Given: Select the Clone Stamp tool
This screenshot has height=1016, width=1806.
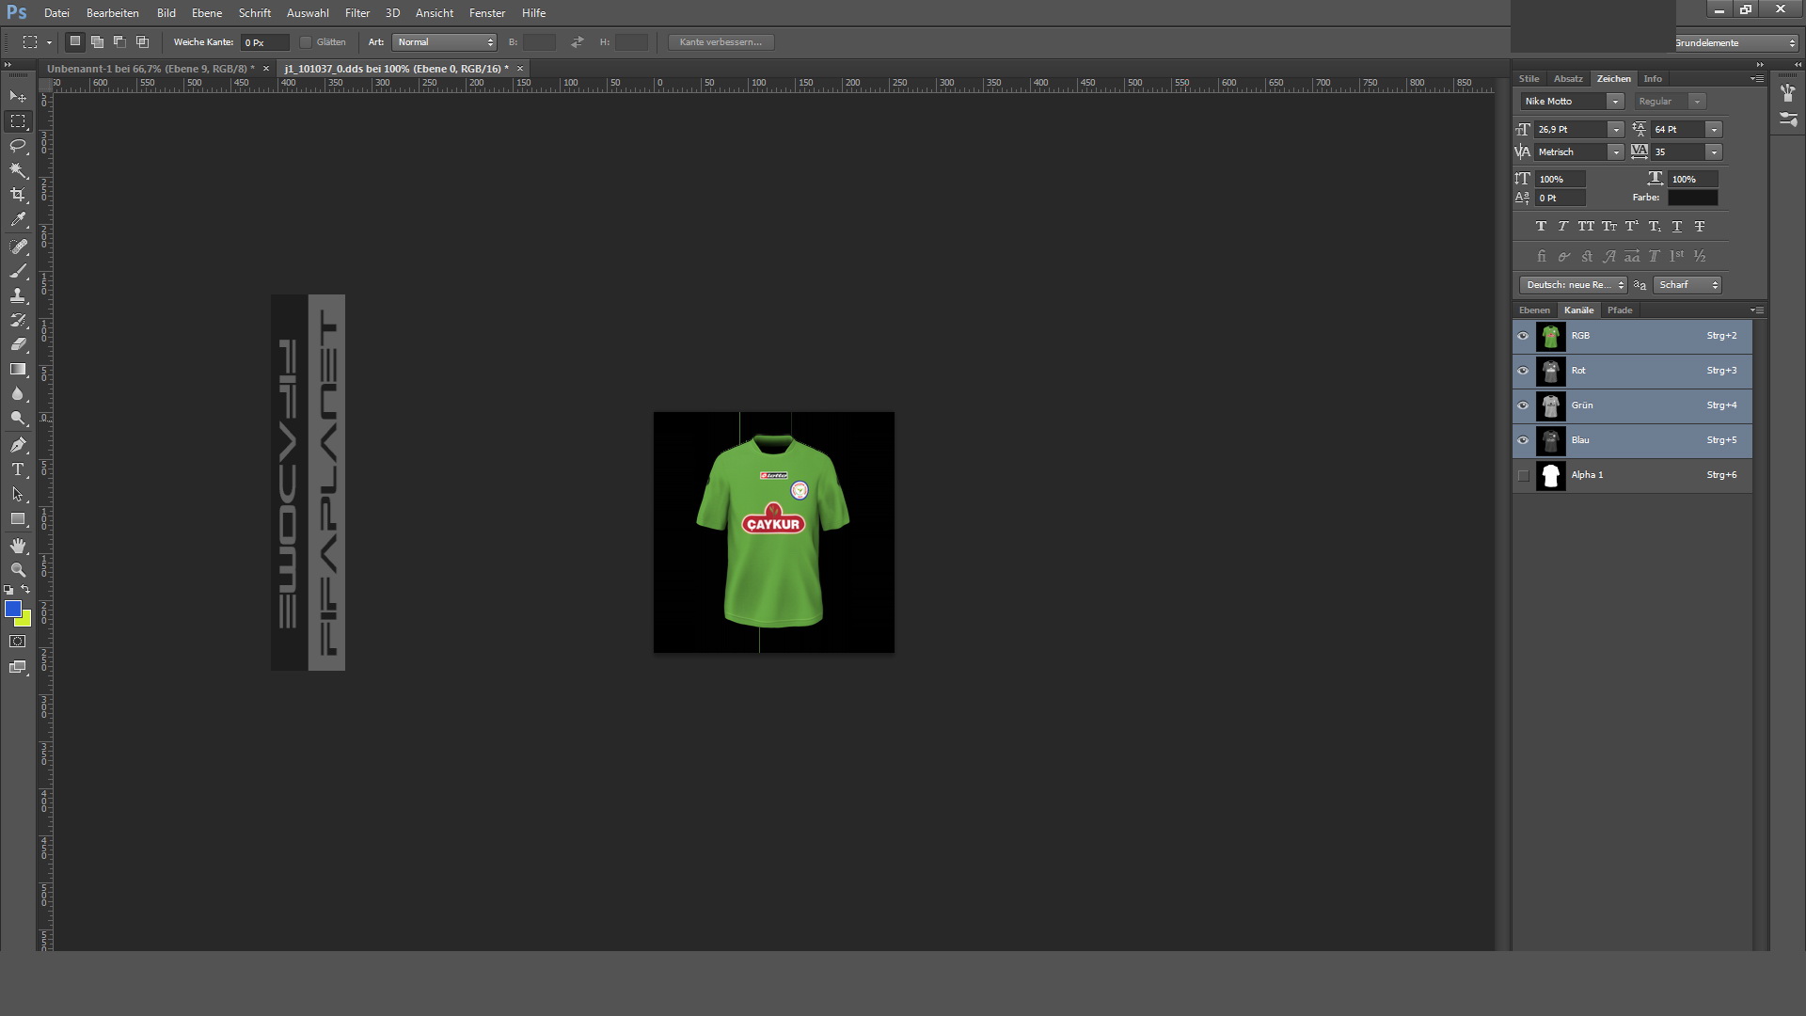Looking at the screenshot, I should point(18,295).
